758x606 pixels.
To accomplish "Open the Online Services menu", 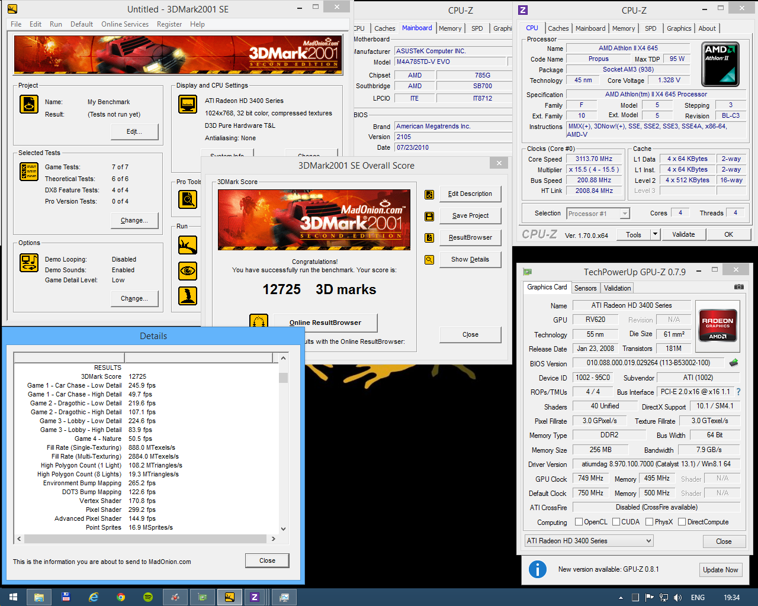I will coord(125,24).
